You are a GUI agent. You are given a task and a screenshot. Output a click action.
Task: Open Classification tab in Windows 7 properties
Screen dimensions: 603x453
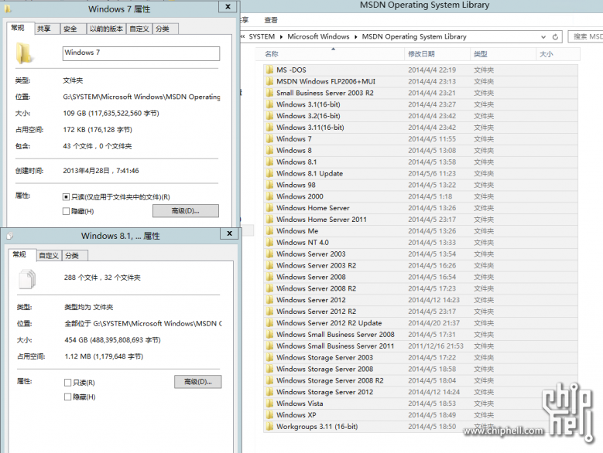(x=166, y=29)
